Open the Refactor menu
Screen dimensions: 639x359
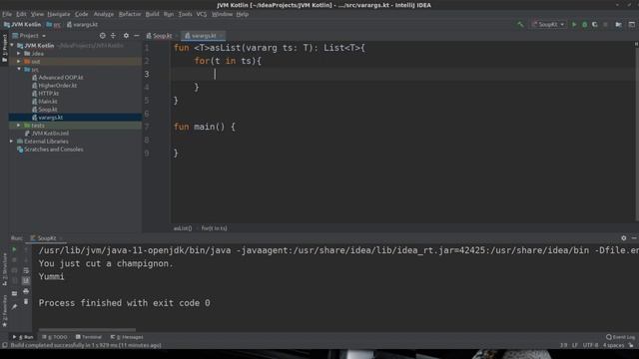click(x=130, y=14)
